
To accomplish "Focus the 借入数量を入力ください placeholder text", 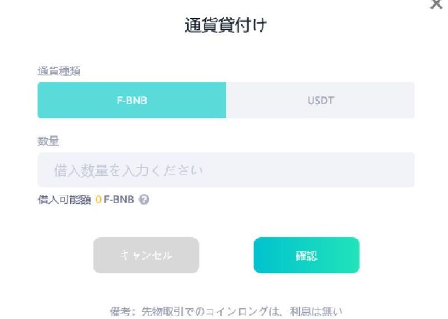I will tap(128, 170).
